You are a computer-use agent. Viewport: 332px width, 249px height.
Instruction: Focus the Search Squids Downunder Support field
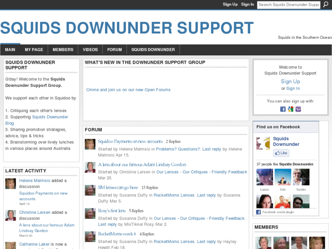(x=289, y=5)
